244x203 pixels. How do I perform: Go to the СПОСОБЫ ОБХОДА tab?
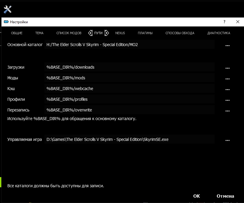pos(180,33)
